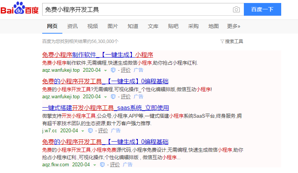Expand dropdown arrow of first wanfukeji result
Screen dimensions: 298x173
point(105,71)
